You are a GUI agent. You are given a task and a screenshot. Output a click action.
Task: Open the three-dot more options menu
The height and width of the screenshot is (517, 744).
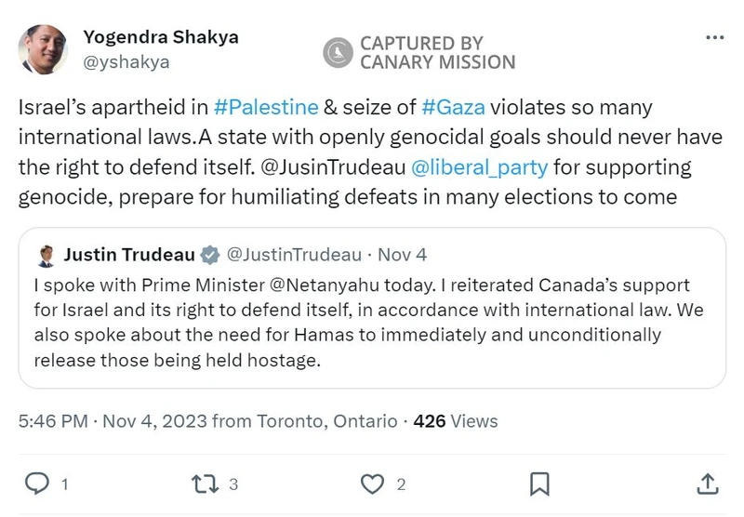[714, 38]
